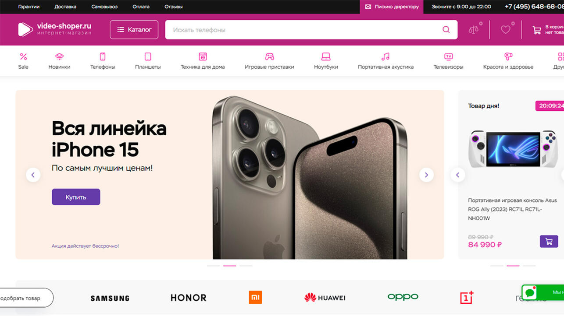This screenshot has width=564, height=316.
Task: Open Письмо директору link
Action: (x=392, y=7)
